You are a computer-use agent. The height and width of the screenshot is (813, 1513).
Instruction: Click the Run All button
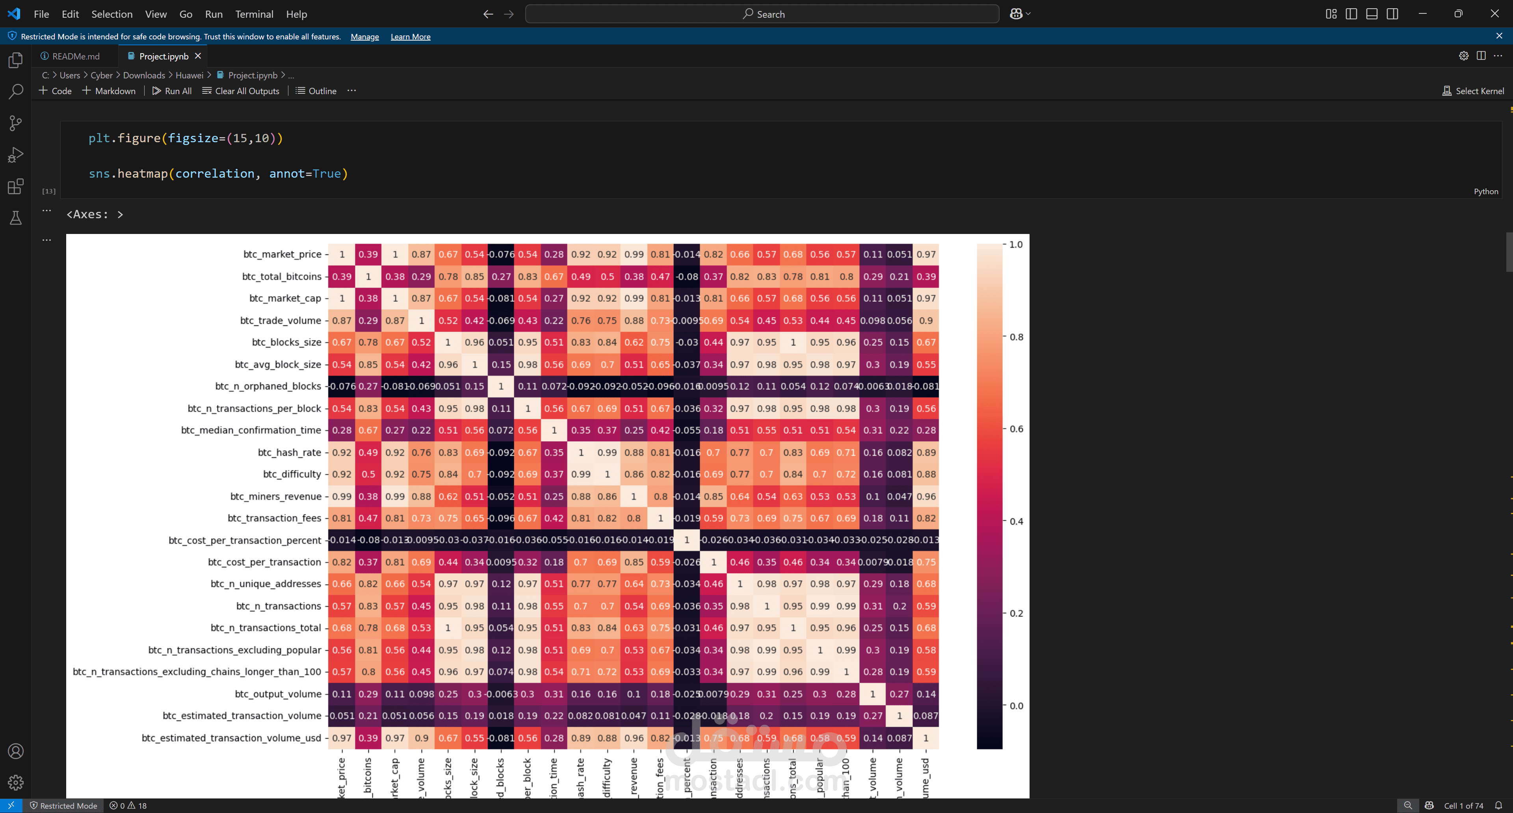point(171,91)
